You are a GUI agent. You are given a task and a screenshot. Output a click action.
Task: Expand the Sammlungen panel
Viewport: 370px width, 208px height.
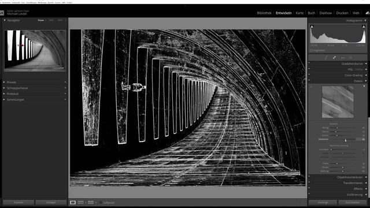point(4,99)
